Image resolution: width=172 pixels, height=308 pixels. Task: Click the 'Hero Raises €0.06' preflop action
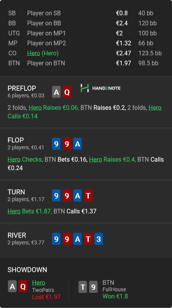(54, 108)
